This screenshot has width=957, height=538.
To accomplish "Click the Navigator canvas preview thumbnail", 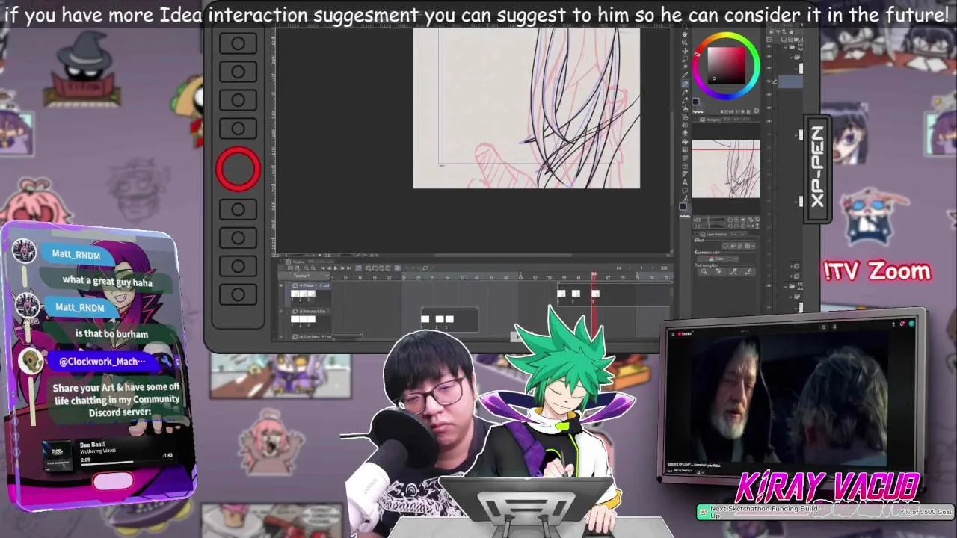I will click(725, 168).
